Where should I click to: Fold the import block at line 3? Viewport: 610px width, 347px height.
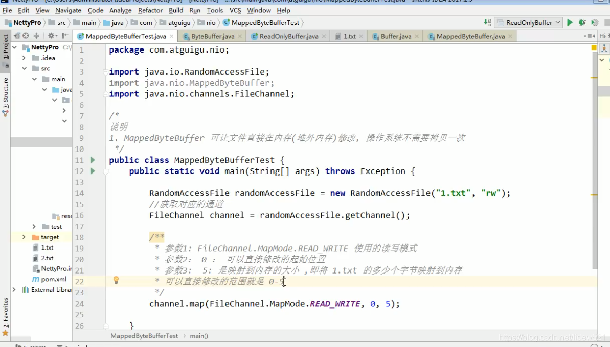point(105,72)
